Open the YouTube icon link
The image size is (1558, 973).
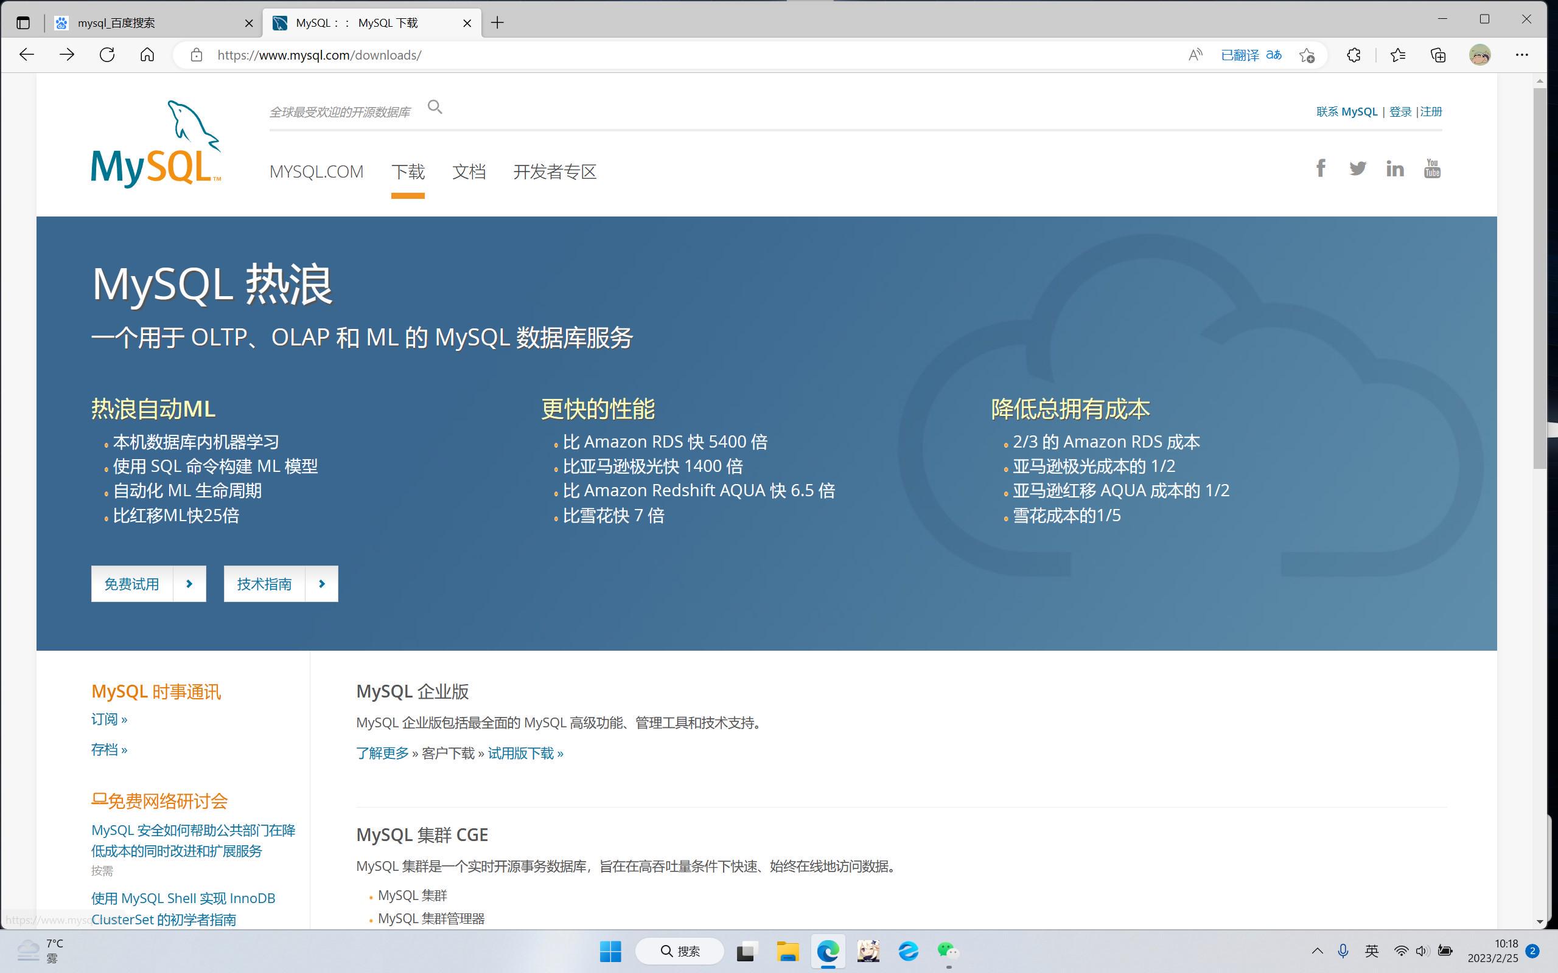tap(1432, 168)
